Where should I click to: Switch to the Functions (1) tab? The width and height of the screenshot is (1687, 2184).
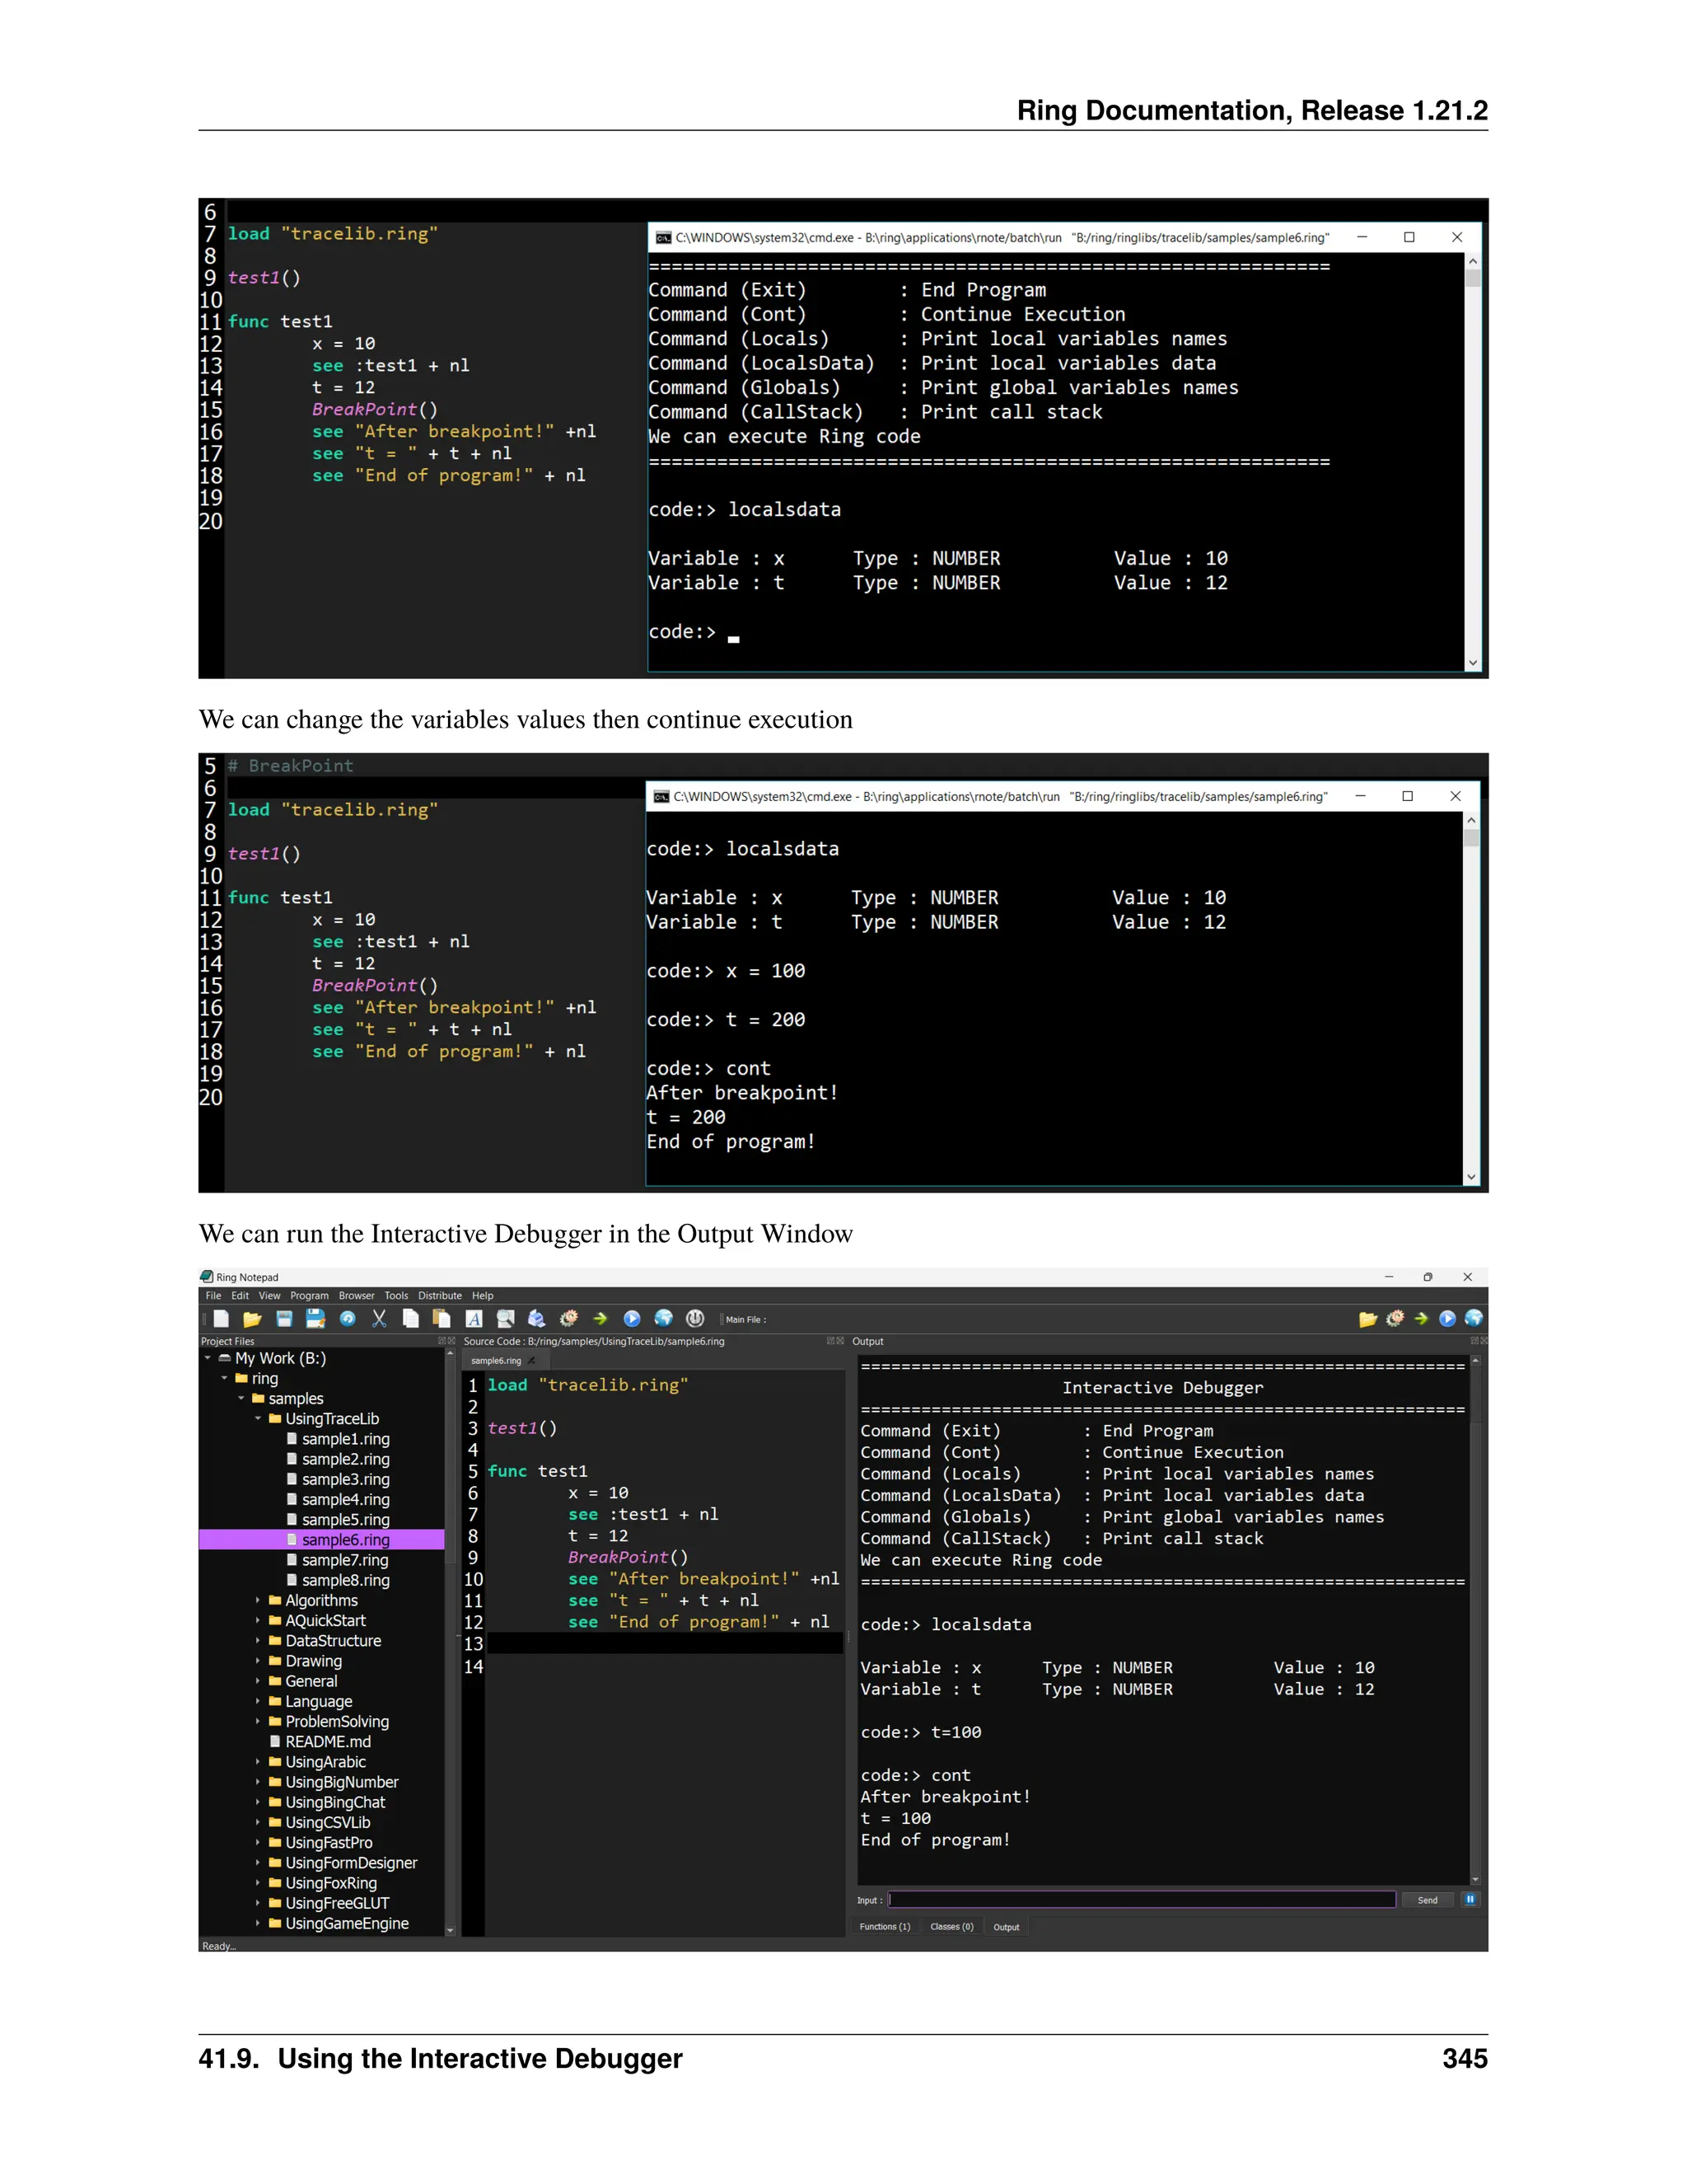pos(885,1927)
